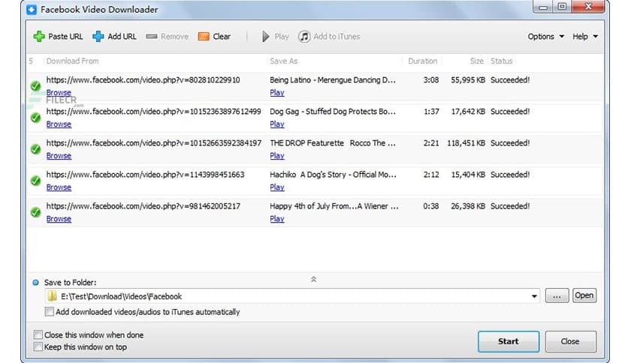628x363 pixels.
Task: Click the app icon in title bar
Action: [32, 9]
